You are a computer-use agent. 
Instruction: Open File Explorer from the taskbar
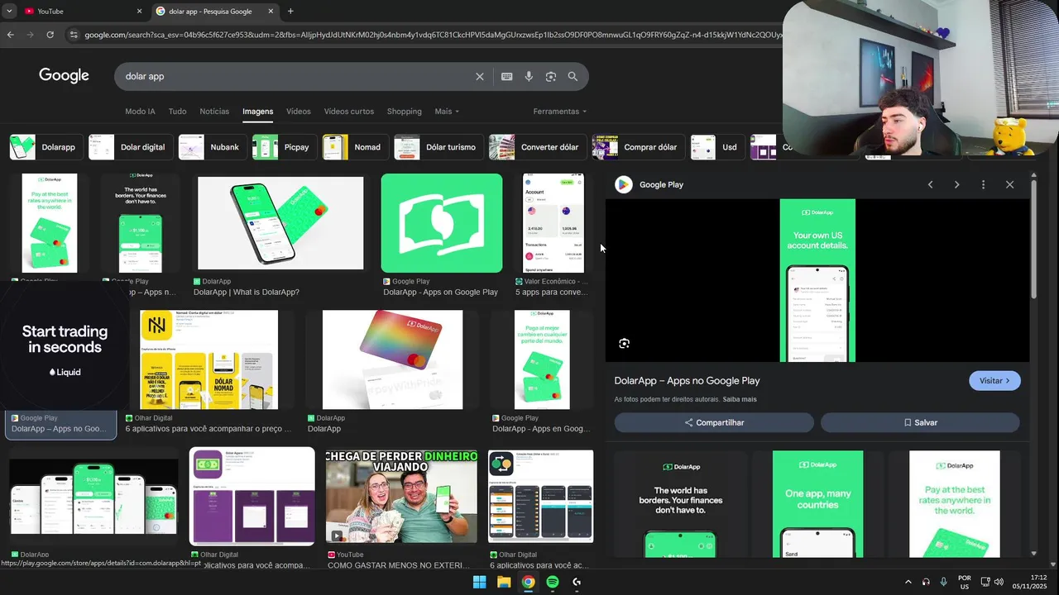(x=504, y=582)
